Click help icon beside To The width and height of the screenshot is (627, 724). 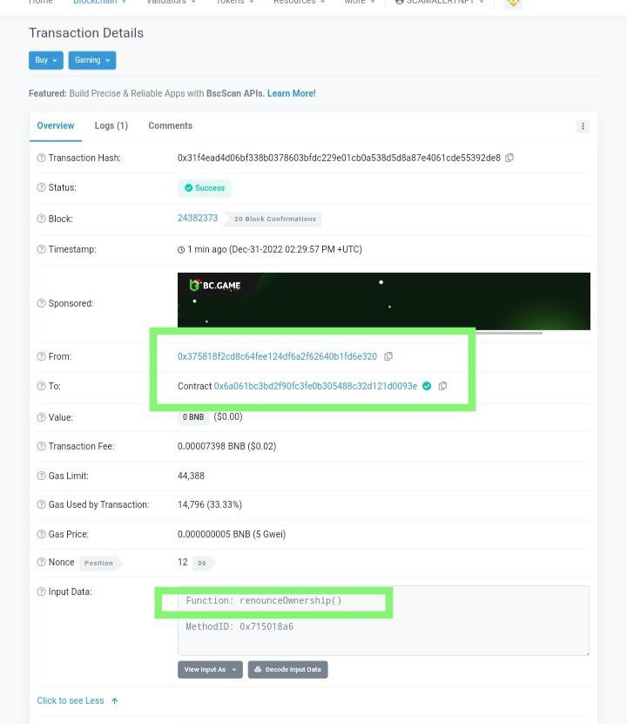pos(42,386)
